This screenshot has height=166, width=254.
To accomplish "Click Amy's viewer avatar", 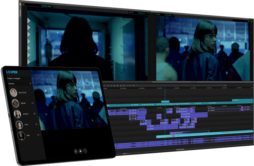I will 19,125.
